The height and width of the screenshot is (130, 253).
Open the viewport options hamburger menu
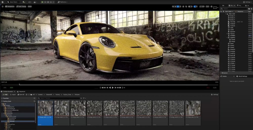3,6
